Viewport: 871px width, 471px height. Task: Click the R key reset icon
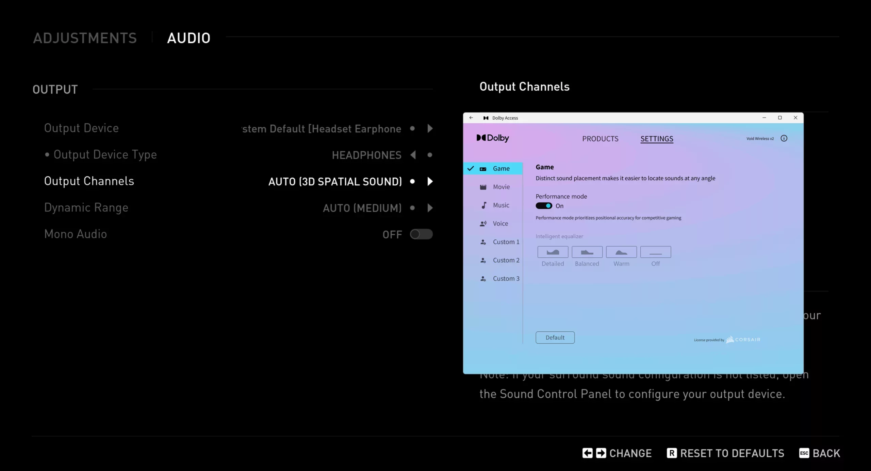(x=672, y=453)
